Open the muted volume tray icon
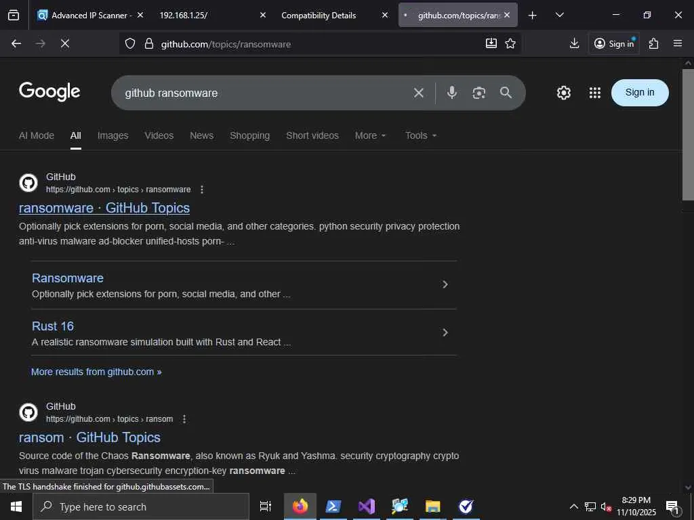 [606, 506]
